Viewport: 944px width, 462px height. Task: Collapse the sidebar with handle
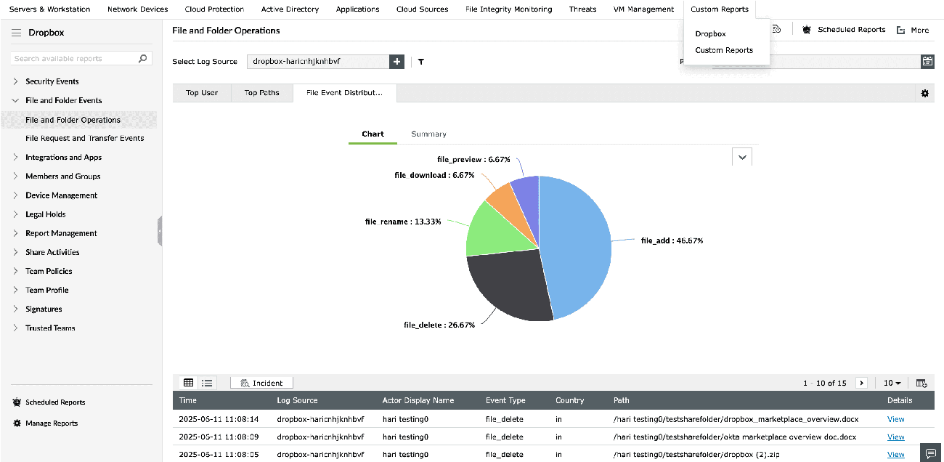click(160, 231)
